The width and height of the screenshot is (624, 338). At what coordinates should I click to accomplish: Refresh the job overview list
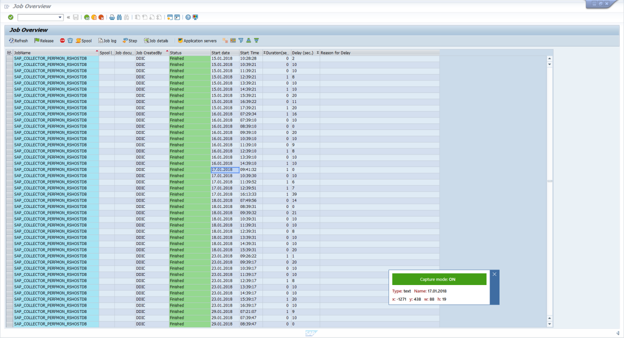click(x=18, y=40)
